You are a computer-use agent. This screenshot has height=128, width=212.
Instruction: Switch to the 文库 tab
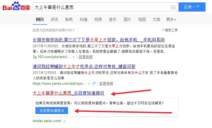tap(156, 20)
